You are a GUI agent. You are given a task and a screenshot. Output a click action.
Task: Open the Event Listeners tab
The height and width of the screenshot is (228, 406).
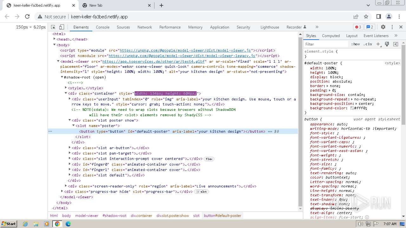(x=376, y=36)
